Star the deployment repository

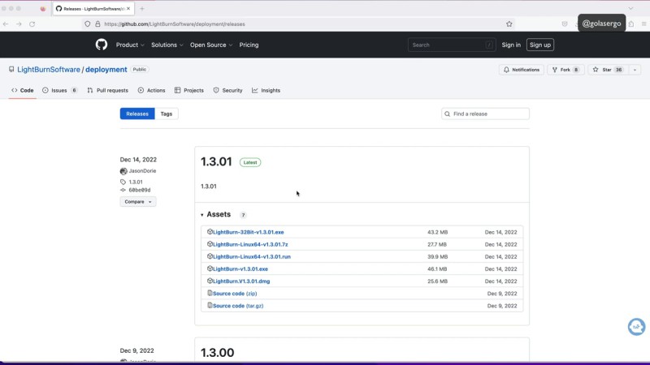tap(607, 70)
